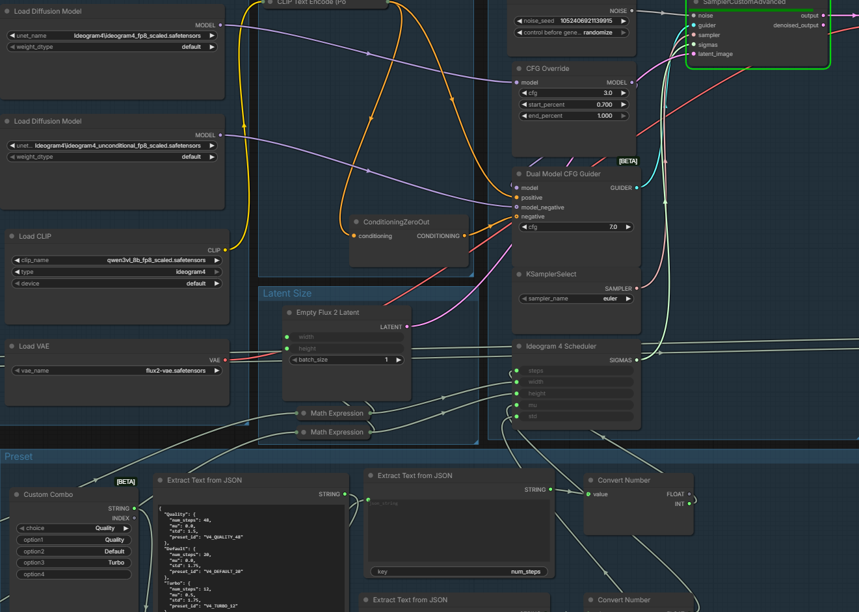Click the std input socket on Ideogram 4 Scheduler
Screen dimensions: 859x612
(x=516, y=416)
